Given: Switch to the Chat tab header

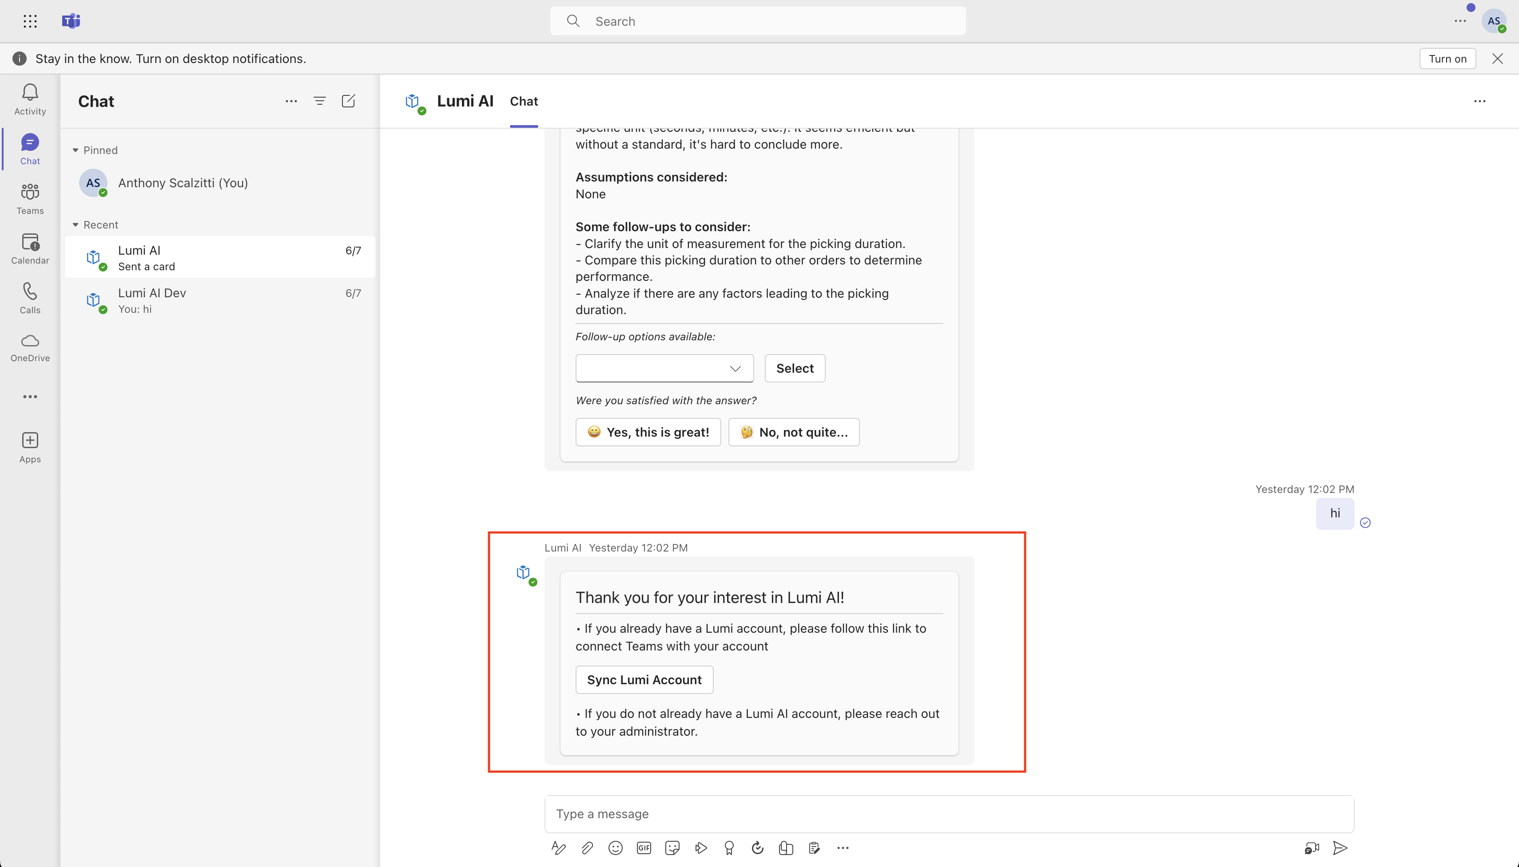Looking at the screenshot, I should pos(523,101).
